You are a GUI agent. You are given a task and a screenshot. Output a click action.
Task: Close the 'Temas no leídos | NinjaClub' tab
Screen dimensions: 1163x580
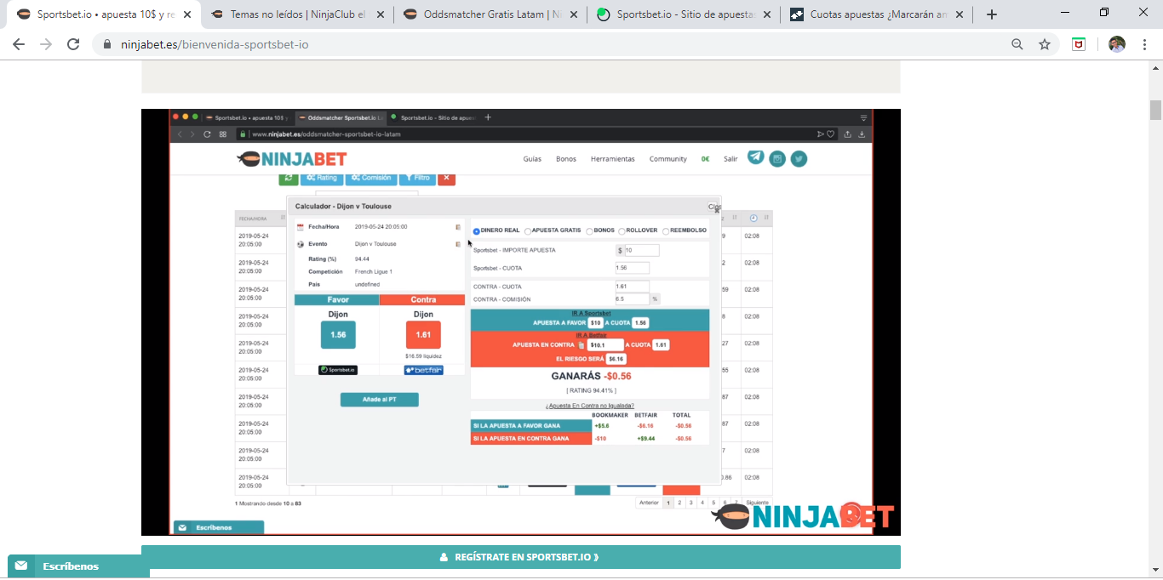(379, 14)
